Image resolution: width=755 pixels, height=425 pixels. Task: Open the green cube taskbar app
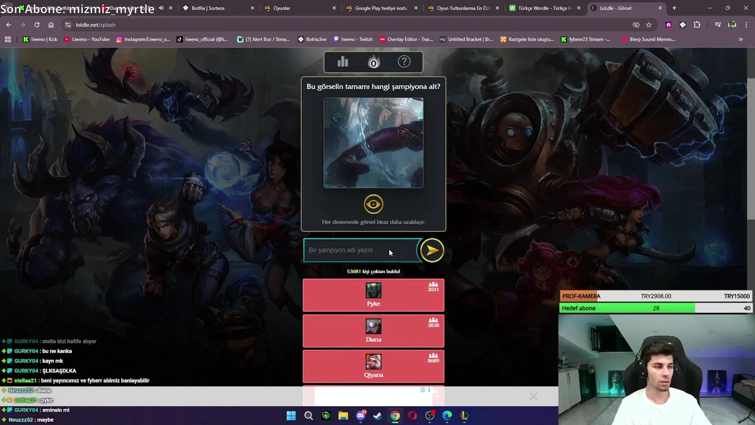[x=326, y=416]
